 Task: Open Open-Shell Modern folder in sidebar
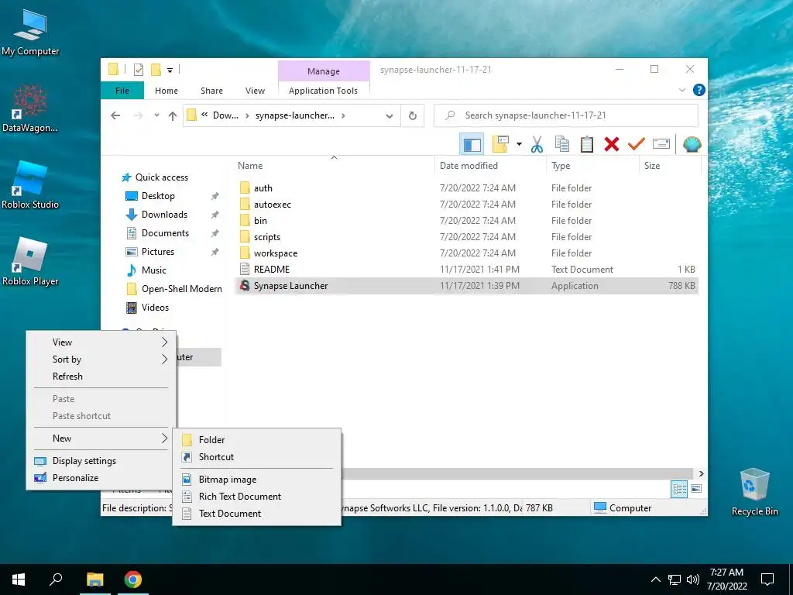tap(181, 289)
